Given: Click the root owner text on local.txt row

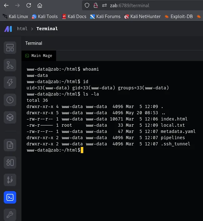Looking at the screenshot, I should 67,125.
